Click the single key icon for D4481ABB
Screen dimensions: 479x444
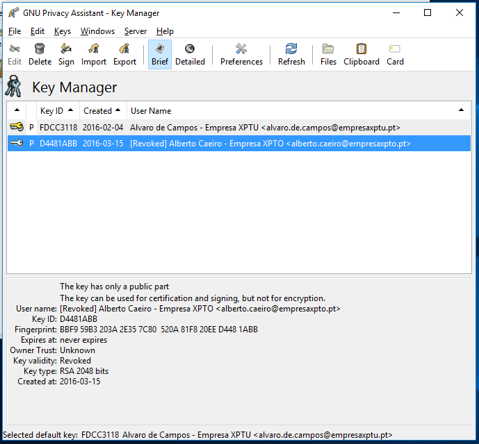pyautogui.click(x=17, y=142)
